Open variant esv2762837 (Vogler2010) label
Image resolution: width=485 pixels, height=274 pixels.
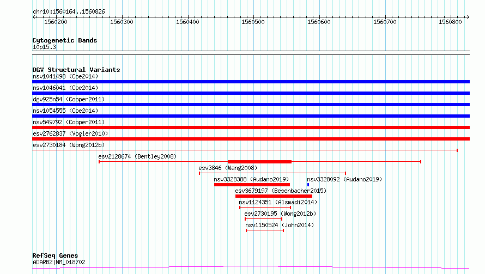tap(70, 133)
